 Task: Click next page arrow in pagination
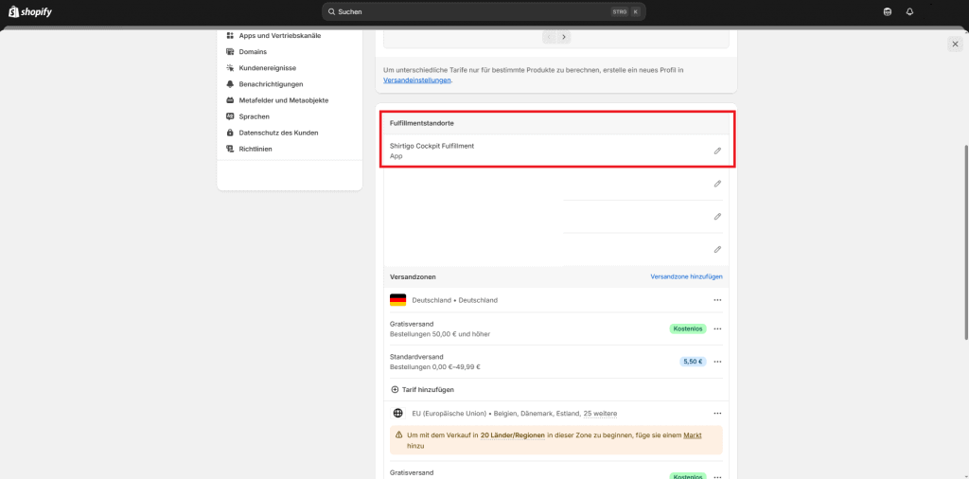pos(564,37)
